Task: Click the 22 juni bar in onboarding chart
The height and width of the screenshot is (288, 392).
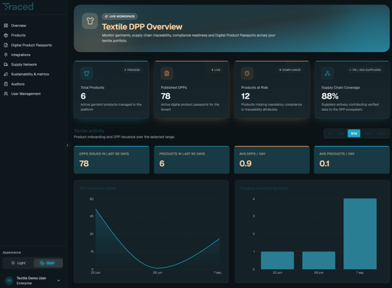Action: [277, 261]
